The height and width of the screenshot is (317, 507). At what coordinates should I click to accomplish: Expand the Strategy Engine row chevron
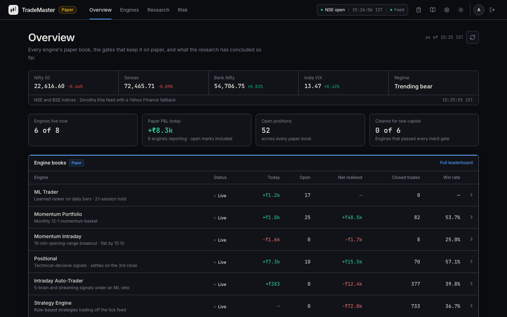coord(471,306)
